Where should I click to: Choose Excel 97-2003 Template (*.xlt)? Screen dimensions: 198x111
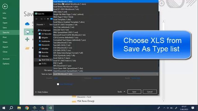tap(105, 25)
